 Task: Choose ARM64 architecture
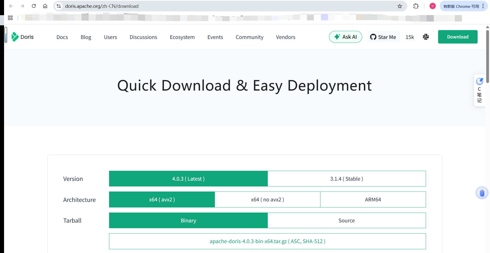pyautogui.click(x=373, y=199)
